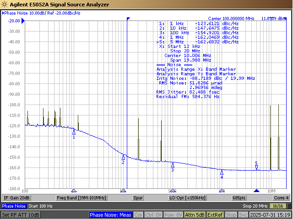Click marker 1 triangle on frequency axis
The height and width of the screenshot is (219, 293).
coord(74,191)
